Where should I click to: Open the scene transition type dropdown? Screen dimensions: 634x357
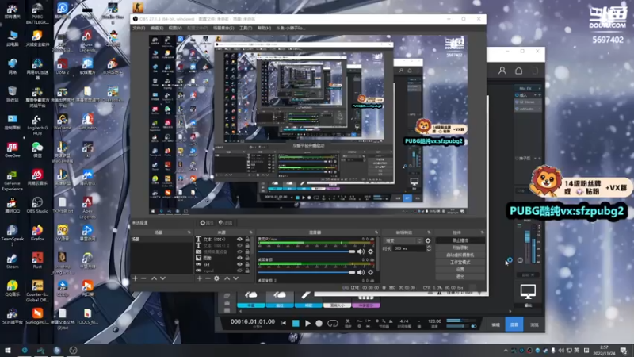[403, 240]
